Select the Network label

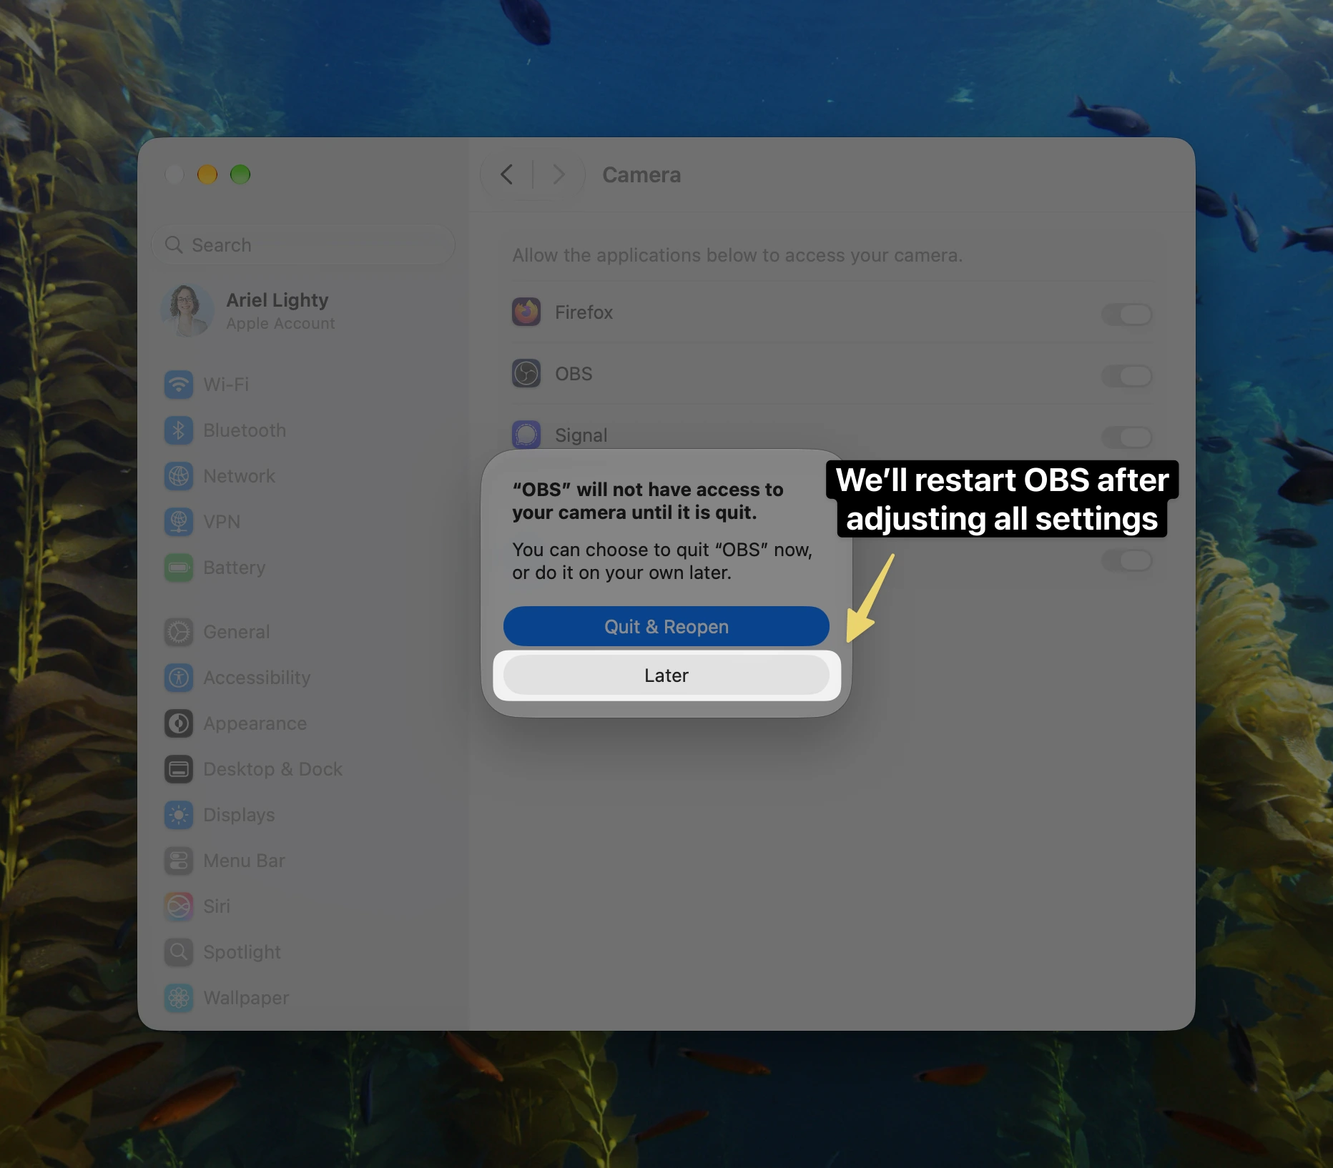pos(240,476)
